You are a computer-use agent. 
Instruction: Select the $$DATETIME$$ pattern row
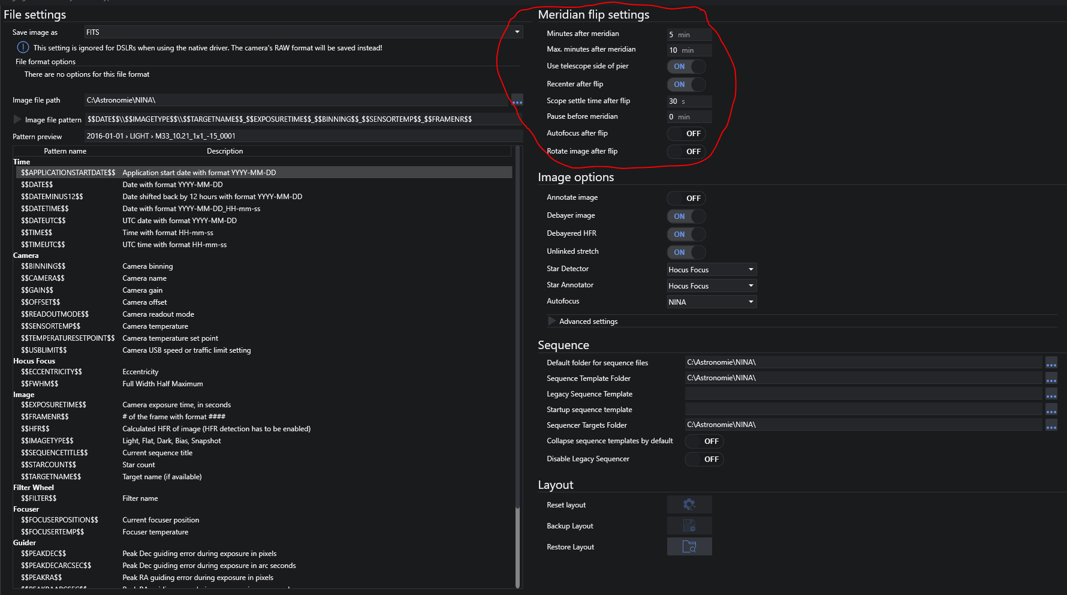click(x=45, y=209)
